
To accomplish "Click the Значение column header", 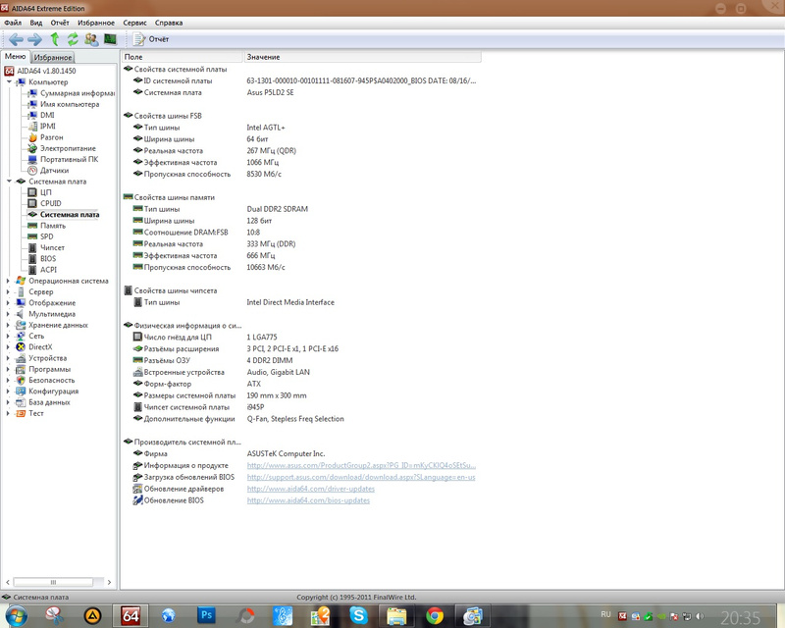I will (x=263, y=58).
